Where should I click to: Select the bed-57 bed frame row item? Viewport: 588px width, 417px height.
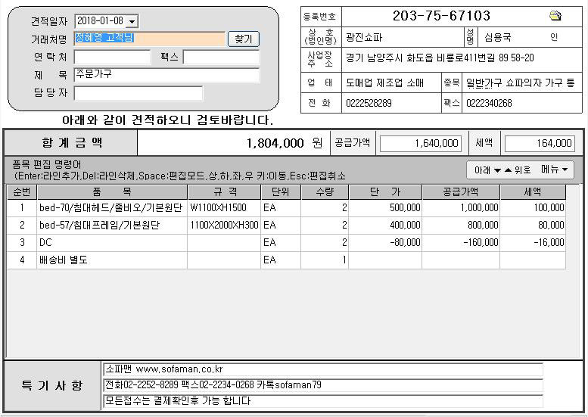[110, 225]
